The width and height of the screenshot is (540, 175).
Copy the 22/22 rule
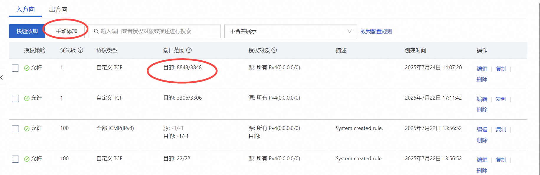[501, 160]
